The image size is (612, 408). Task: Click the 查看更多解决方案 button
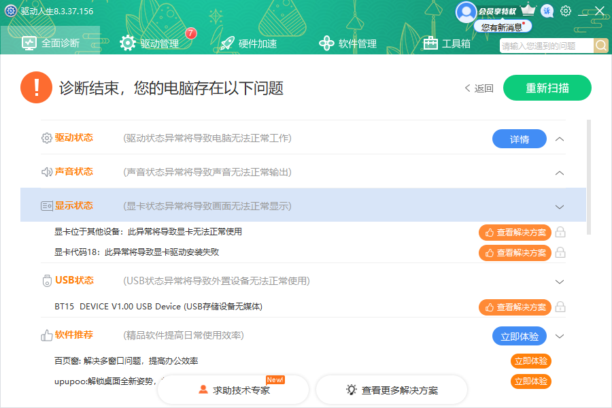pos(392,390)
